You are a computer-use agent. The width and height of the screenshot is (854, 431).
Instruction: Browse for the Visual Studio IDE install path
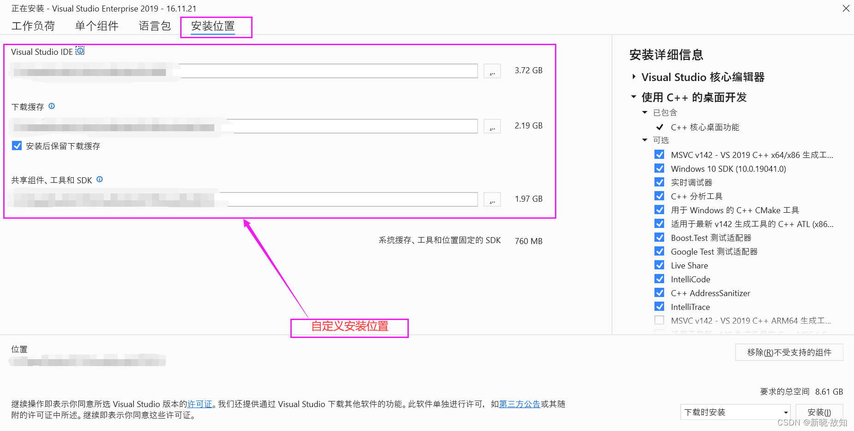pyautogui.click(x=492, y=71)
